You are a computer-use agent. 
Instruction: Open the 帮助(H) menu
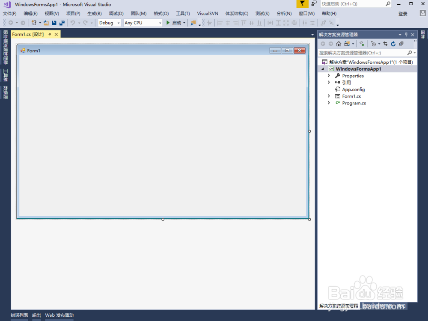tap(329, 13)
